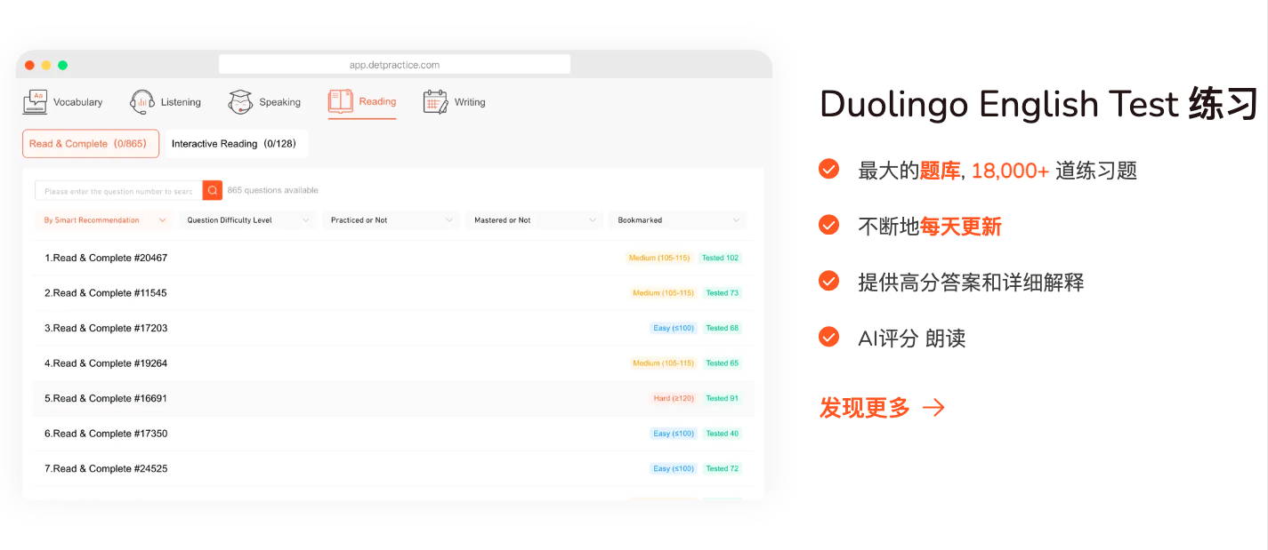1268x550 pixels.
Task: Open the Question Difficulty Level dropdown
Action: coord(246,220)
